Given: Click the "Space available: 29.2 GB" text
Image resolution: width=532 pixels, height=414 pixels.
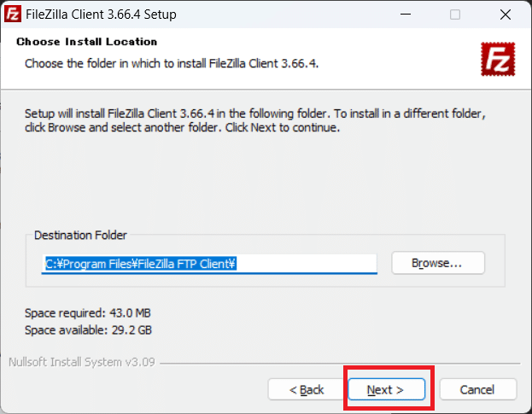Looking at the screenshot, I should [x=88, y=329].
